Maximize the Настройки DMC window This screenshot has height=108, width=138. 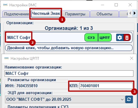click(116, 5)
